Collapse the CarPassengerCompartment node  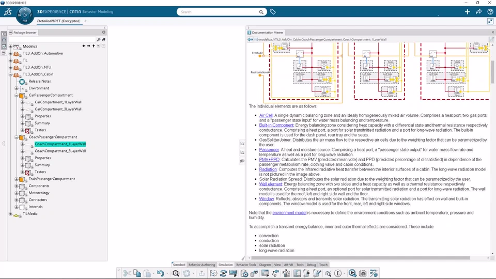17,95
